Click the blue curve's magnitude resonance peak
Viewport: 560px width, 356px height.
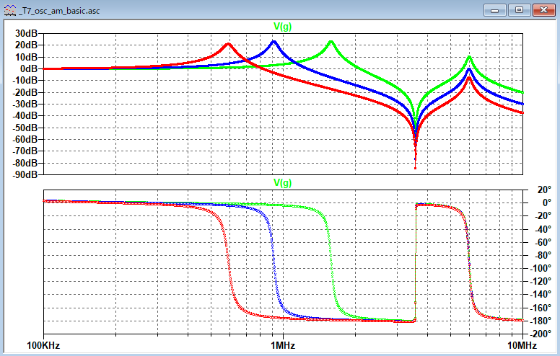(274, 42)
